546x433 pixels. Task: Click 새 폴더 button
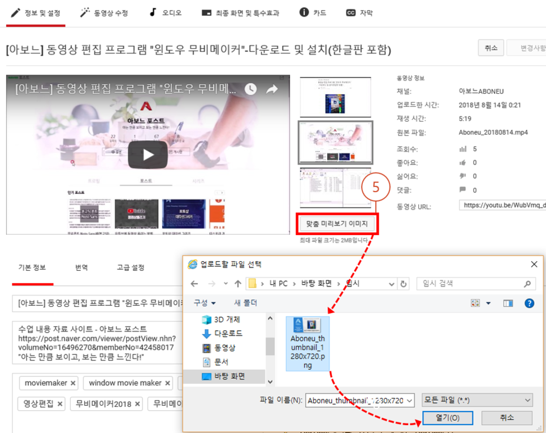(x=245, y=303)
